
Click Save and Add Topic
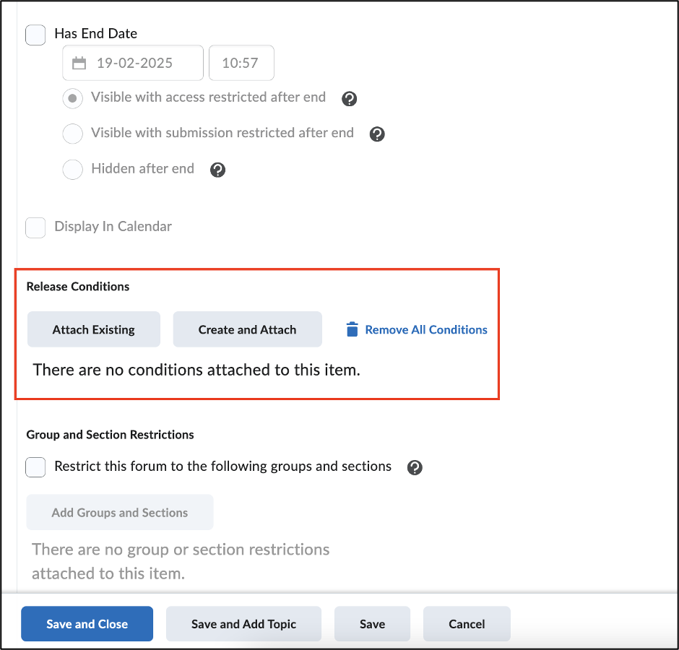click(x=244, y=623)
